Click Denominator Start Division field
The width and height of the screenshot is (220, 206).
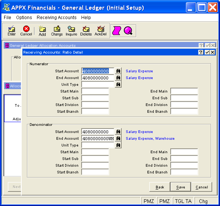pos(95,165)
